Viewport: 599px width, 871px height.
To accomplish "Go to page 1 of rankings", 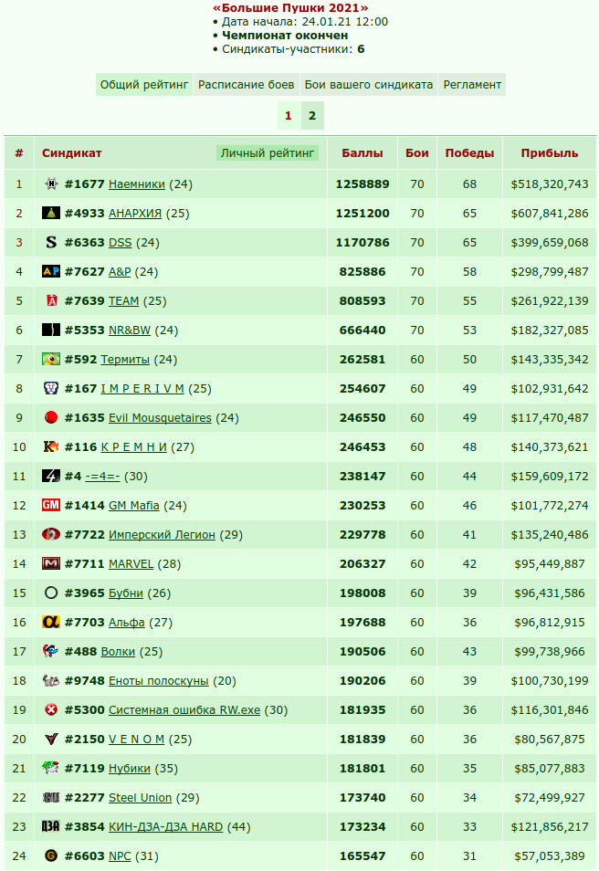I will (289, 116).
